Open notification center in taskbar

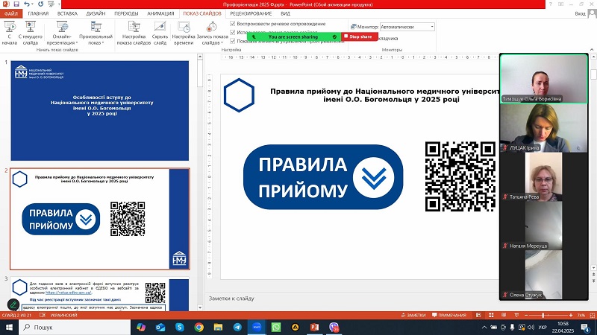click(x=586, y=327)
